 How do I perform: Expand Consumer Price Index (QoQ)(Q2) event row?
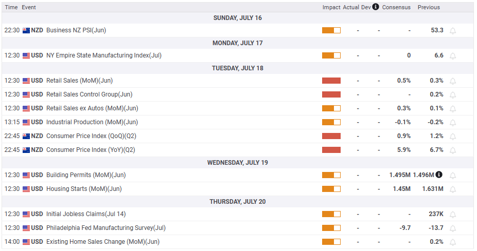[91, 136]
